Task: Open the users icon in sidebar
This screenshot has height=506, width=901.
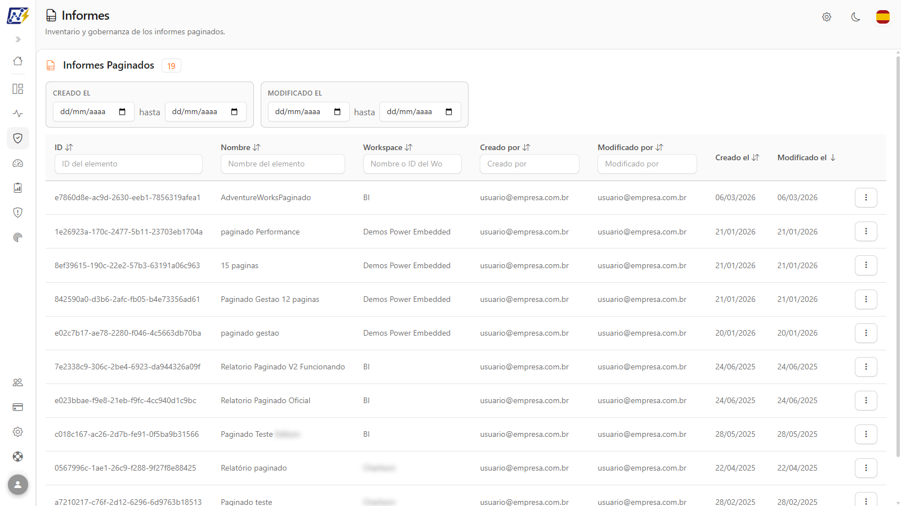Action: coord(18,382)
